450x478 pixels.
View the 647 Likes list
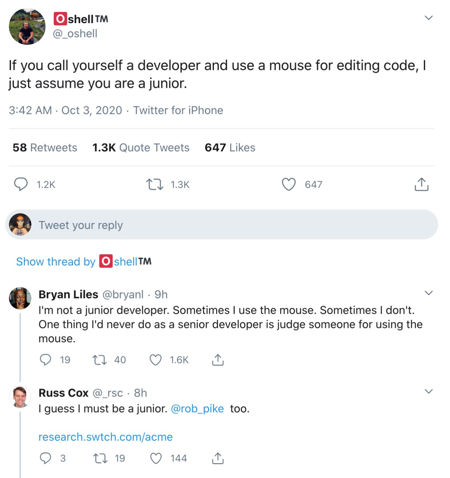(230, 148)
